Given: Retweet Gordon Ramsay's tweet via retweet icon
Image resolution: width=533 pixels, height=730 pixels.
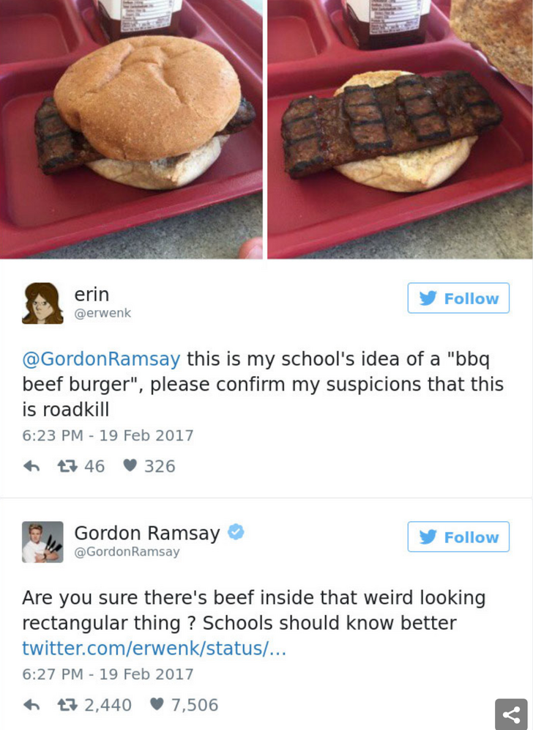Looking at the screenshot, I should coord(67,705).
